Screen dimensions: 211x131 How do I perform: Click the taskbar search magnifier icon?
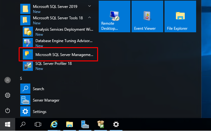click(23, 124)
